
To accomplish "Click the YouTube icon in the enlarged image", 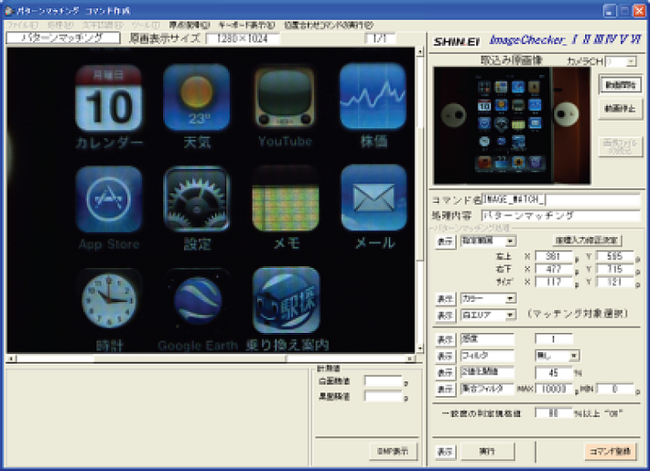I will pyautogui.click(x=285, y=97).
